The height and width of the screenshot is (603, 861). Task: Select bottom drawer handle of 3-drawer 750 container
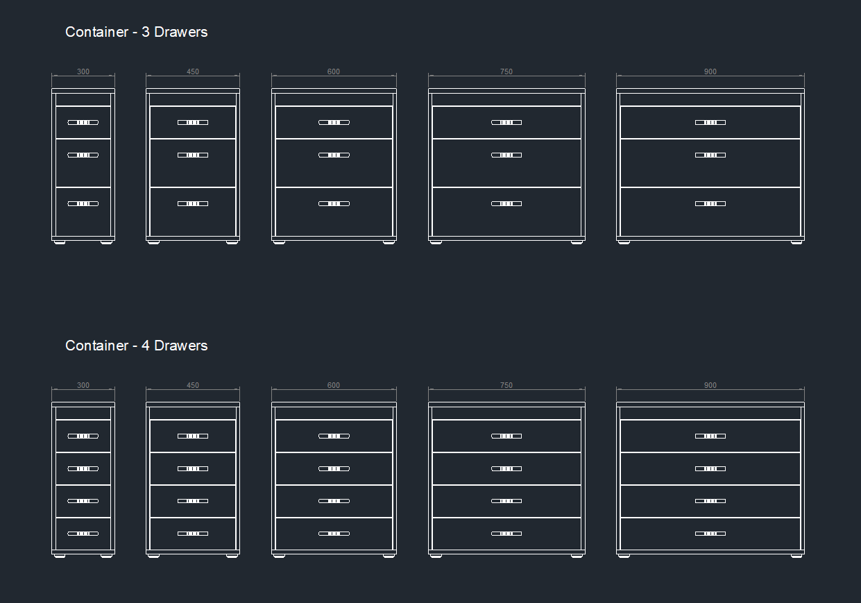[506, 204]
